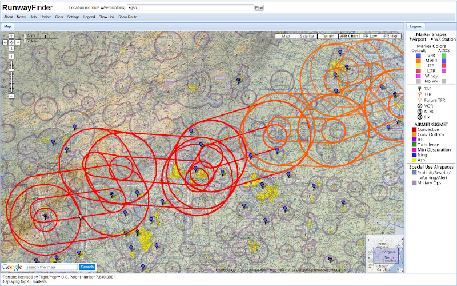Click the Location input containing kgso

tap(190, 8)
